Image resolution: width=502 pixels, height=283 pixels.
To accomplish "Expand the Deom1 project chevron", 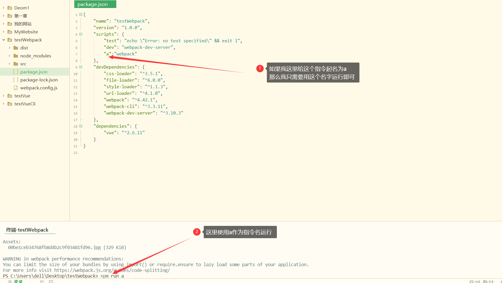I will 3,8.
